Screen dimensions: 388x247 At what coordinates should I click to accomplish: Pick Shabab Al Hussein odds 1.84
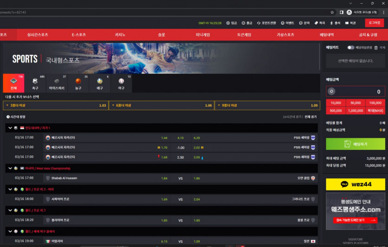(x=164, y=178)
